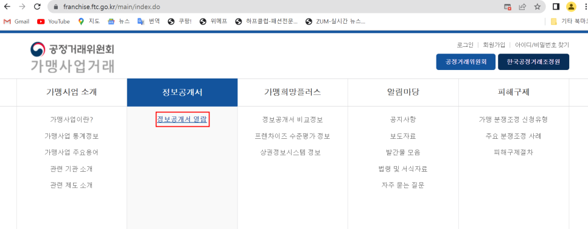Select the 정보공개서 menu tab
The image size is (588, 229).
pyautogui.click(x=182, y=93)
